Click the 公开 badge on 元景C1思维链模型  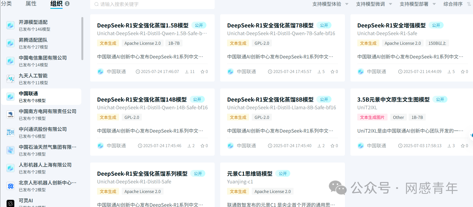pos(283,174)
